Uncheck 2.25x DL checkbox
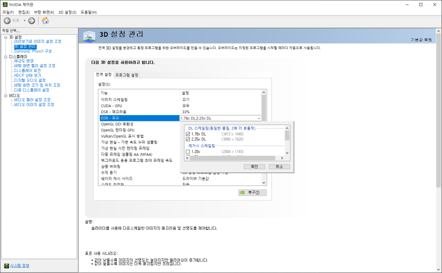Image resolution: width=442 pixels, height=273 pixels. (188, 139)
